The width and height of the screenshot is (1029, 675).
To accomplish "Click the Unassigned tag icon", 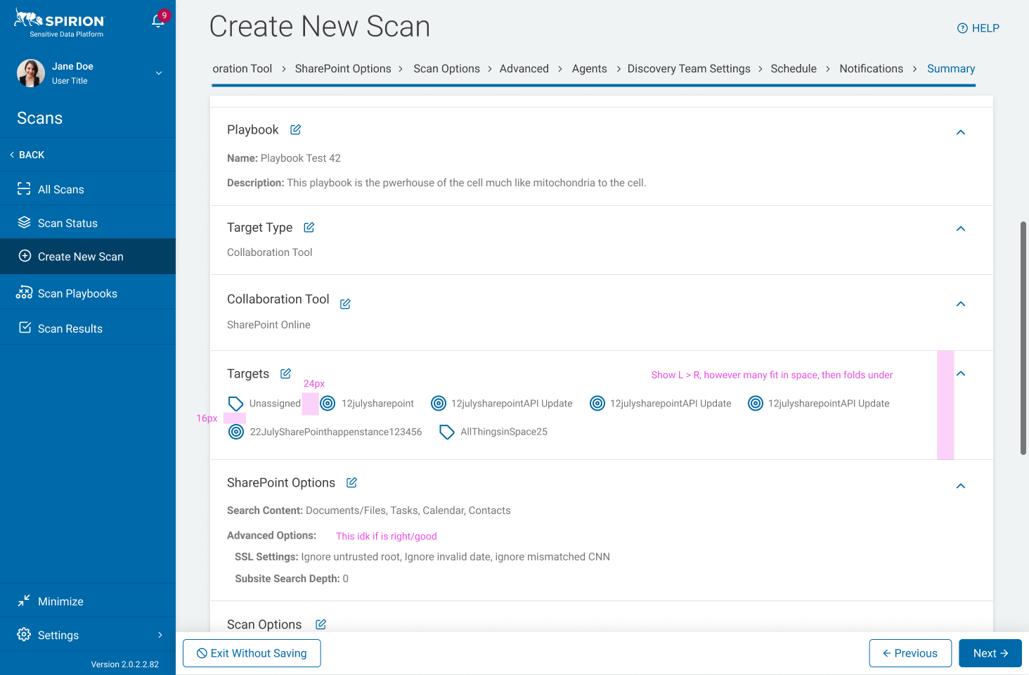I will pos(235,404).
